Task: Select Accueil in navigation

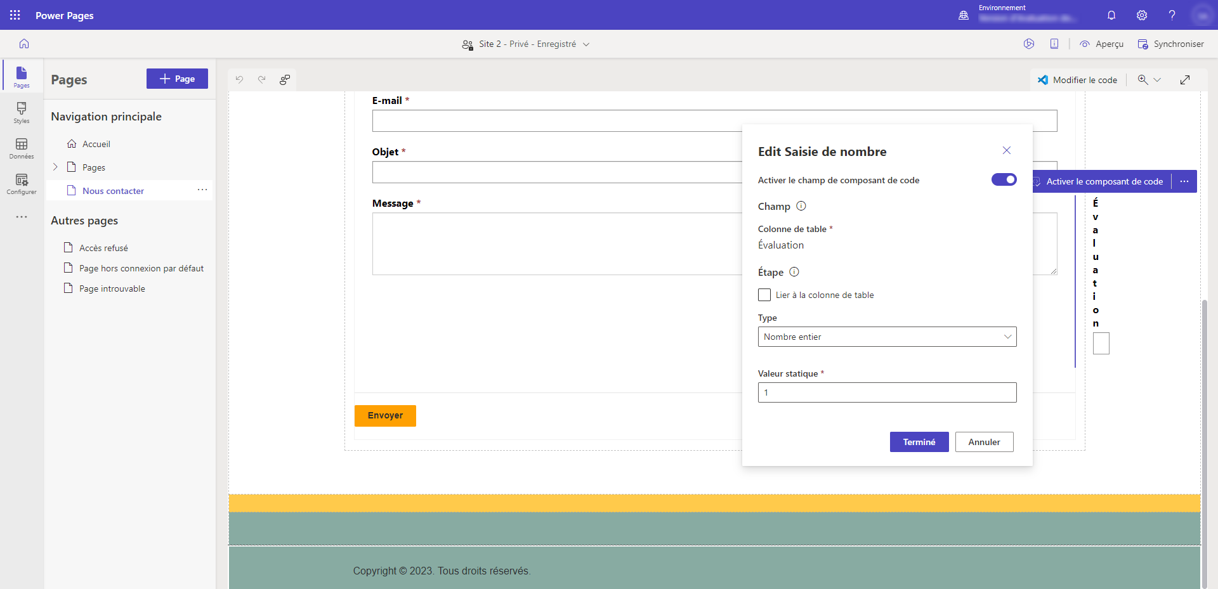Action: pos(96,144)
